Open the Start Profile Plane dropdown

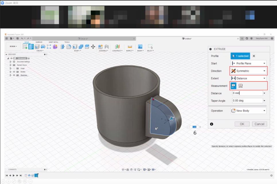[x=248, y=64]
